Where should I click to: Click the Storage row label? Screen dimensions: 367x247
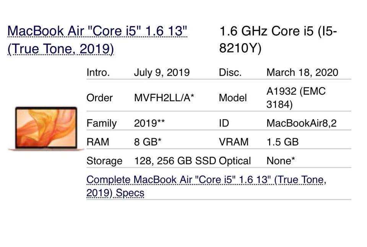[x=104, y=161]
